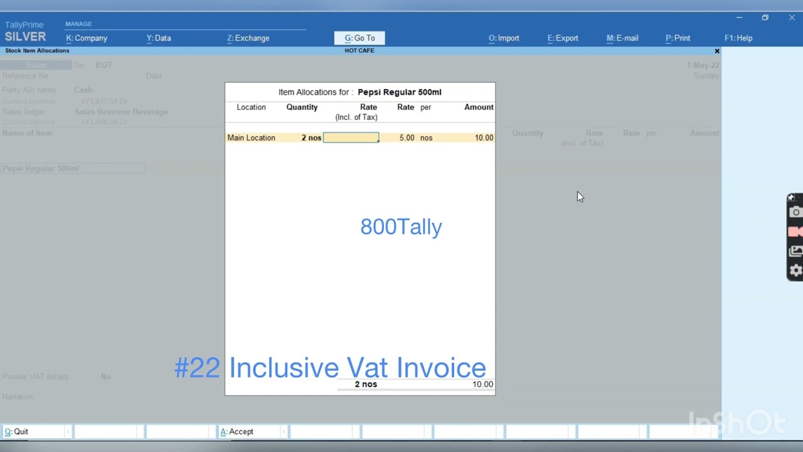Click the Rate (Incl. of Tax) input field
The width and height of the screenshot is (803, 452).
pos(351,137)
